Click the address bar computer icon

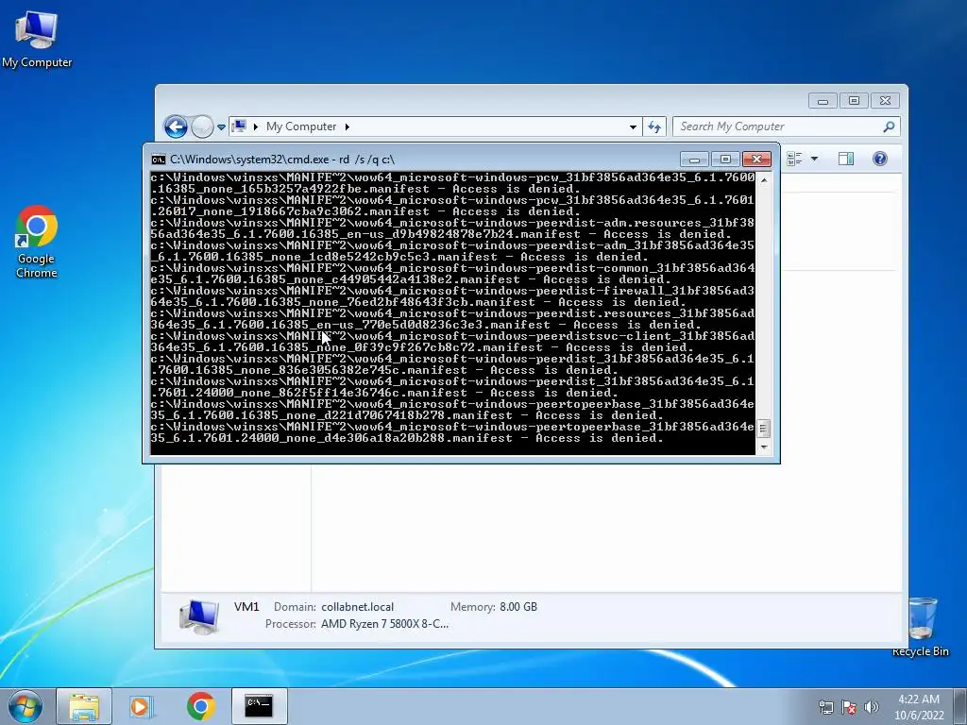239,126
